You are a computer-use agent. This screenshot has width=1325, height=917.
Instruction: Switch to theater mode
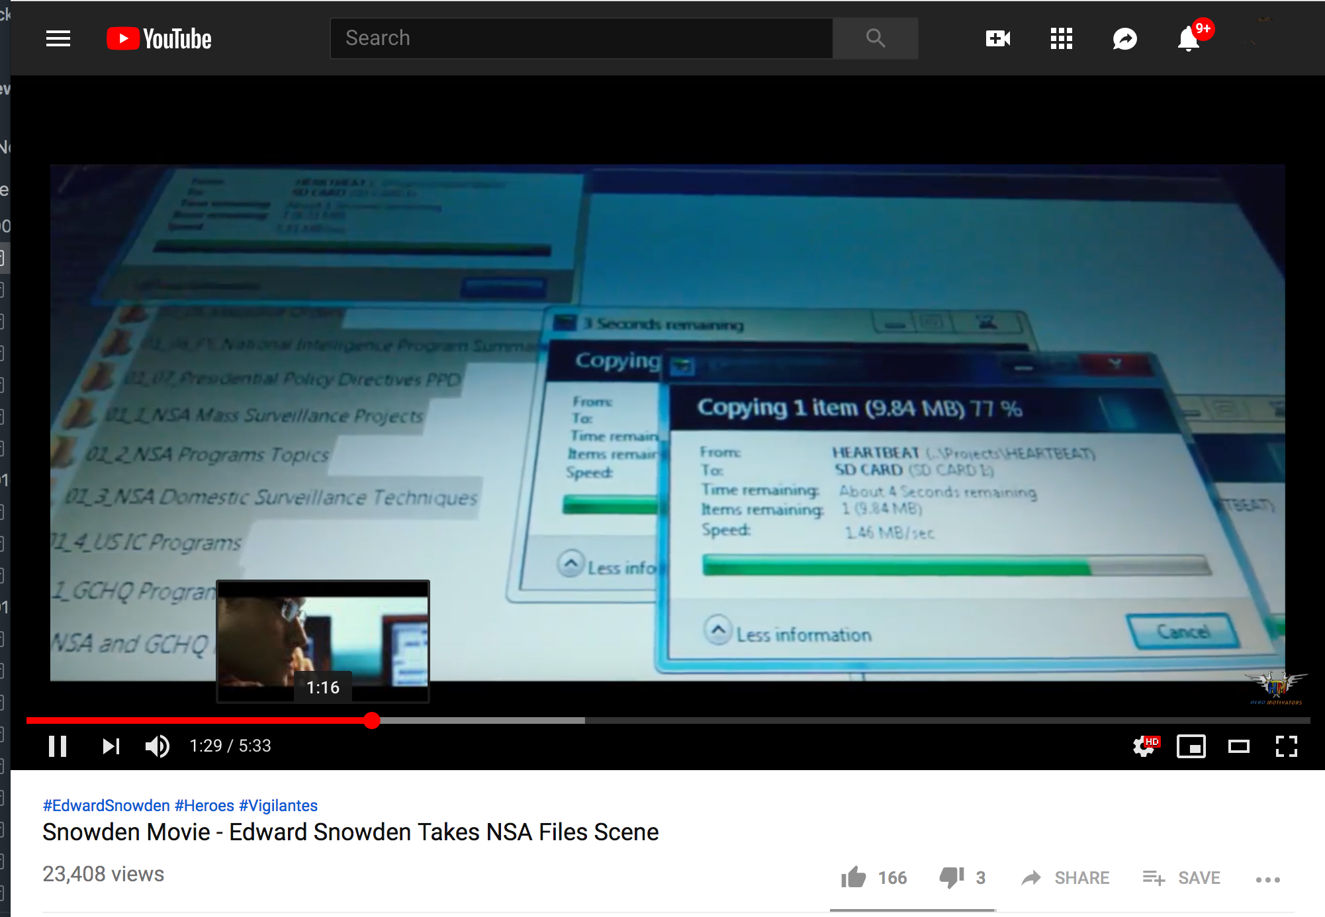(1238, 746)
